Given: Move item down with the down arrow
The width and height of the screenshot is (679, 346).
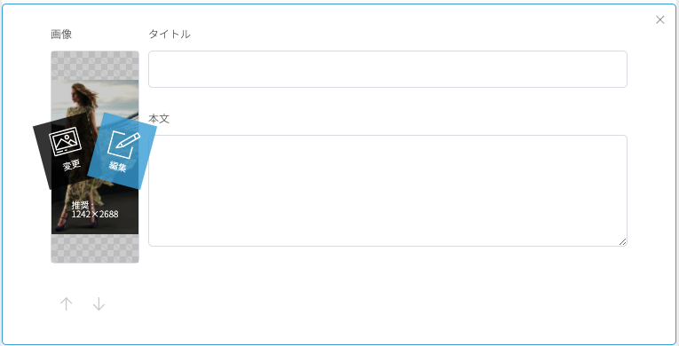Looking at the screenshot, I should (99, 304).
